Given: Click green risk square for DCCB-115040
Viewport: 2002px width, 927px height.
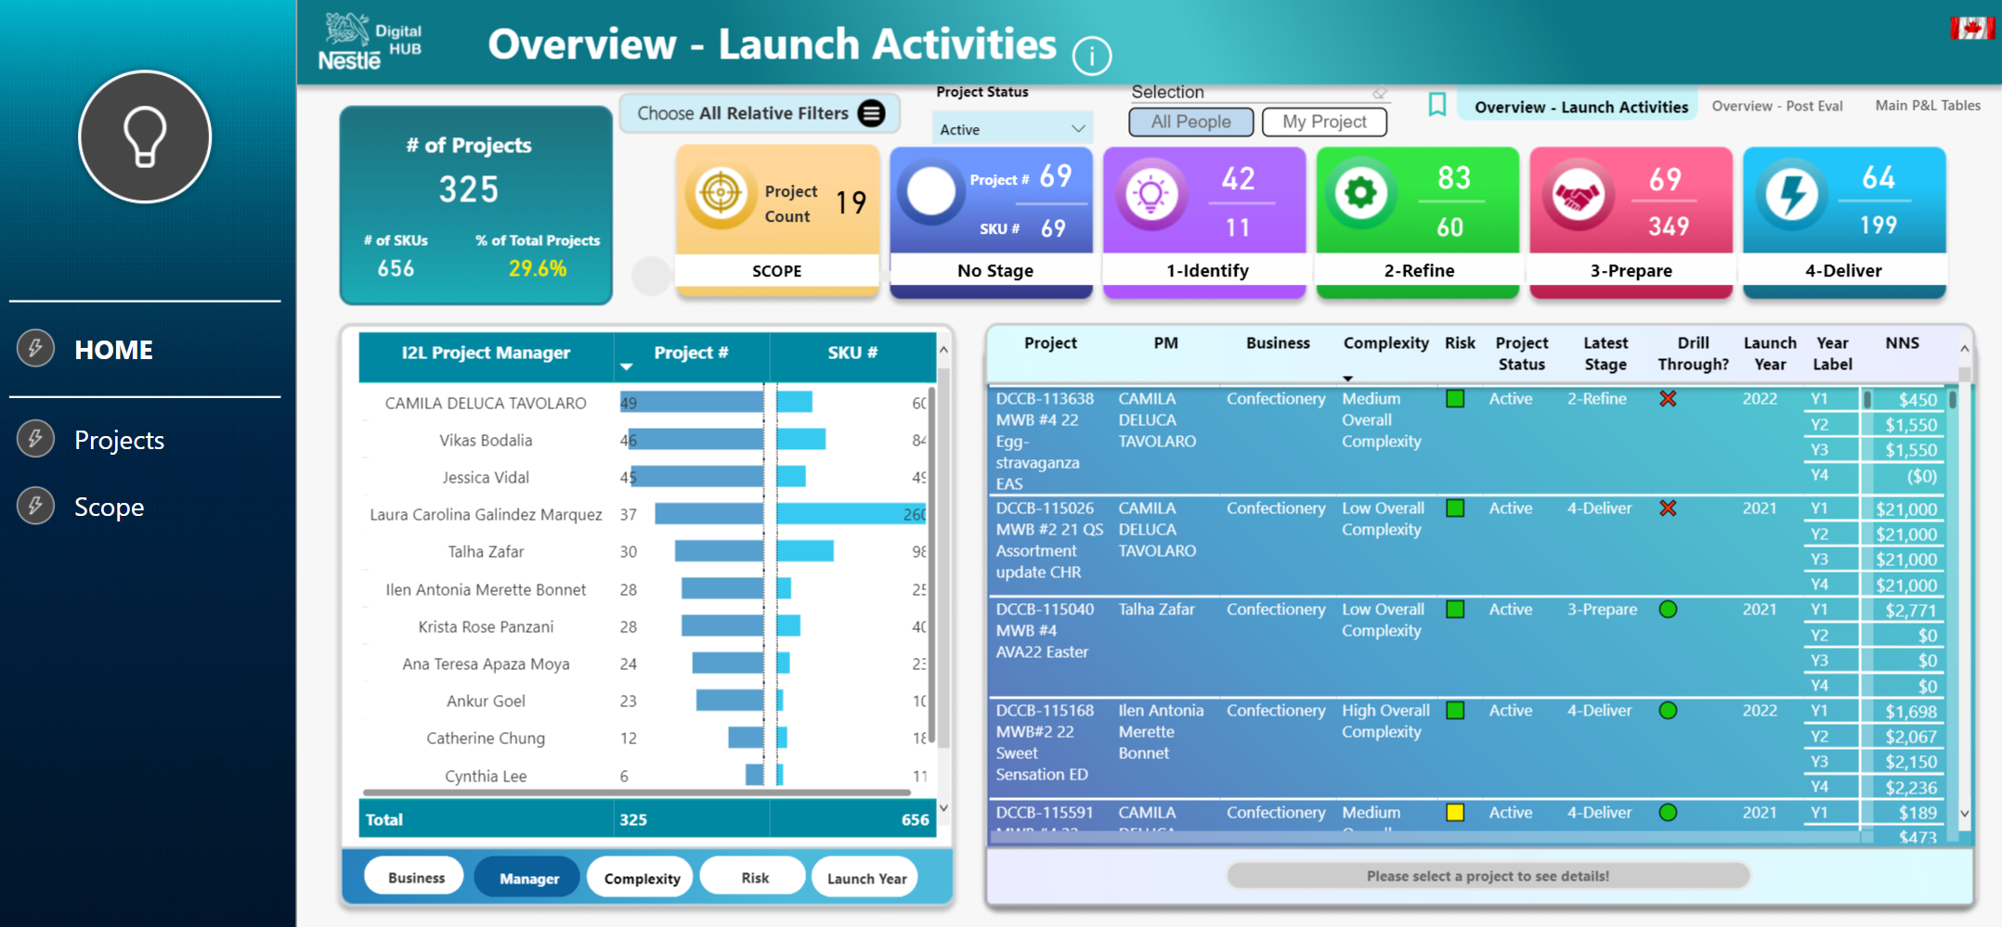Looking at the screenshot, I should coord(1455,609).
